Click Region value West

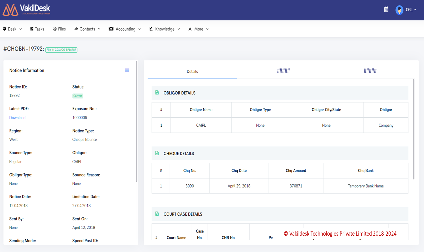click(13, 140)
